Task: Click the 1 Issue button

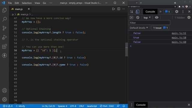Action: 160,28
